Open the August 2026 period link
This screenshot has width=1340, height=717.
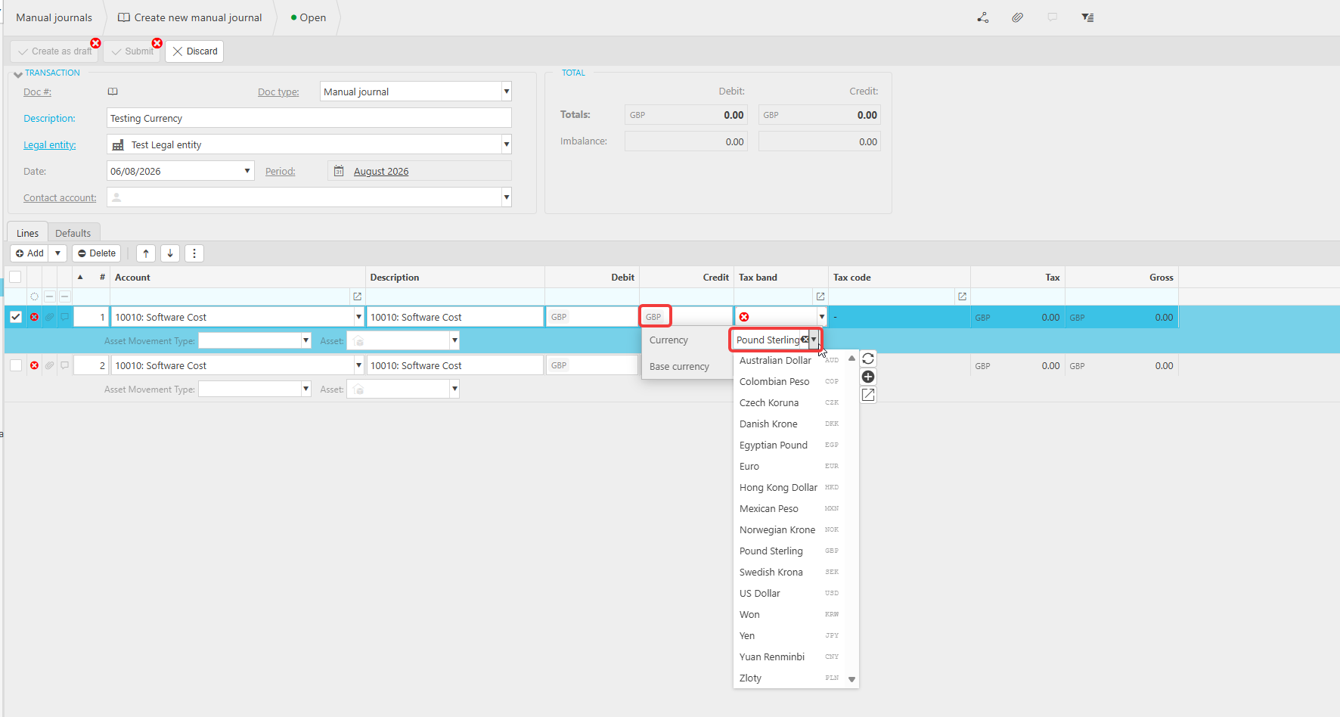click(381, 172)
